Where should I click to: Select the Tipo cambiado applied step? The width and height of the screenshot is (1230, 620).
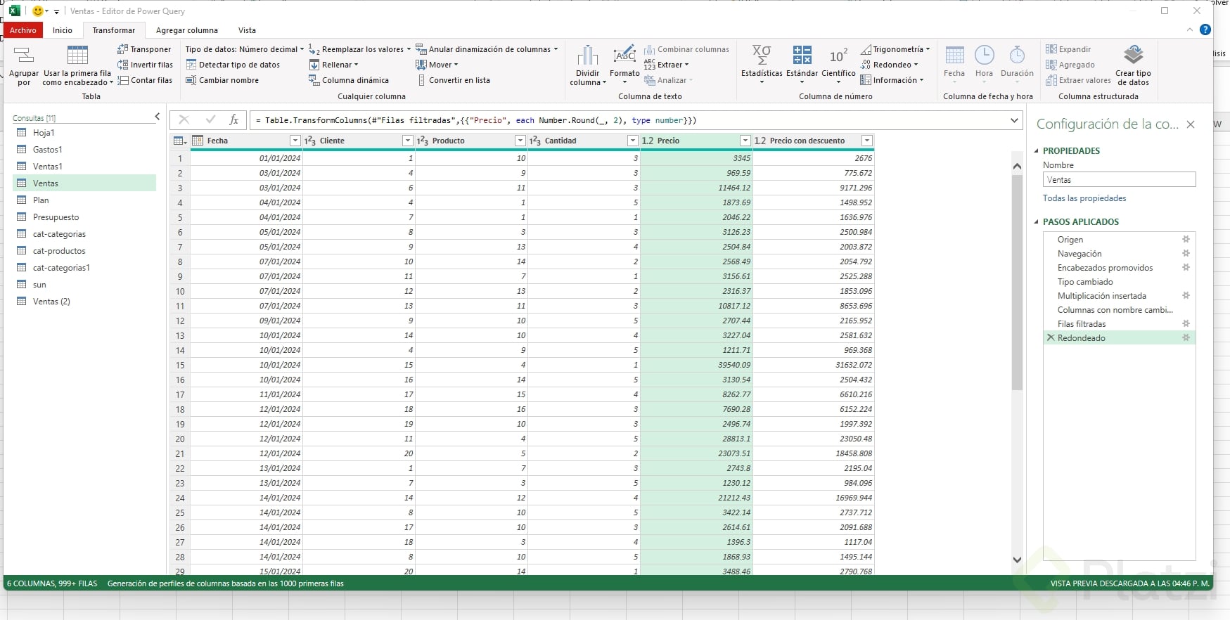1119,282
